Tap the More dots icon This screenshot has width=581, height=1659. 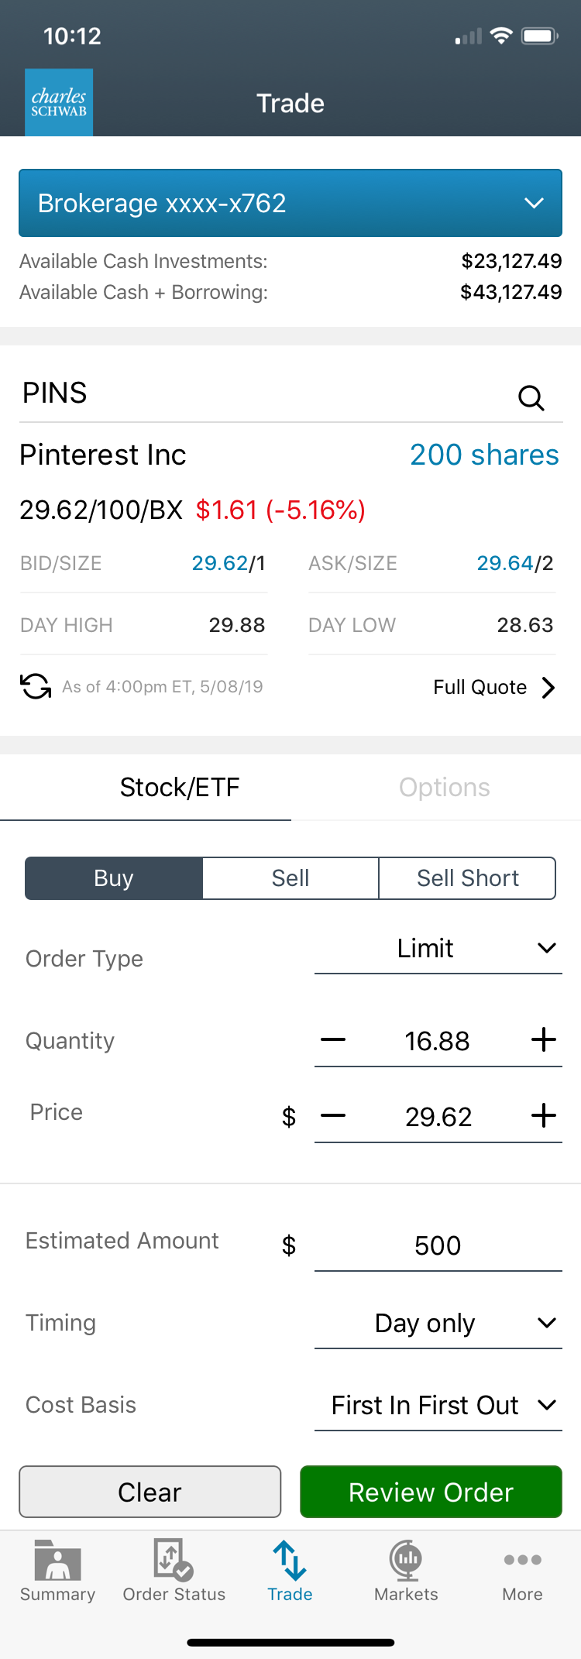(x=522, y=1560)
